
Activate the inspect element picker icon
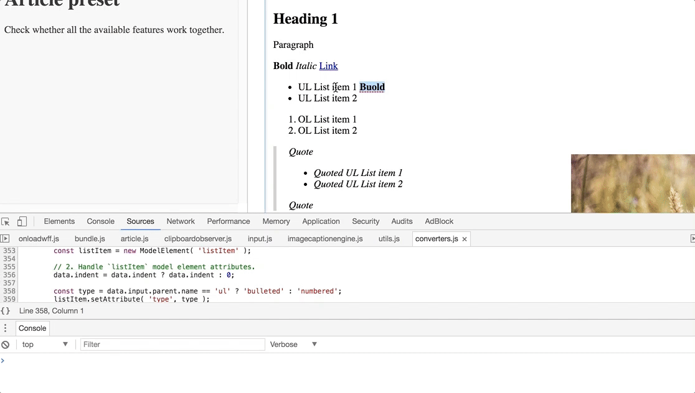point(6,222)
